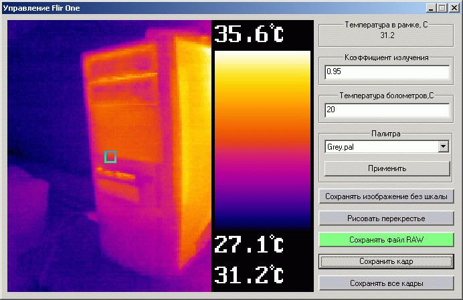Screen dimensions: 463x300
Task: Click the Температура в рамке readout panel
Action: [386, 30]
